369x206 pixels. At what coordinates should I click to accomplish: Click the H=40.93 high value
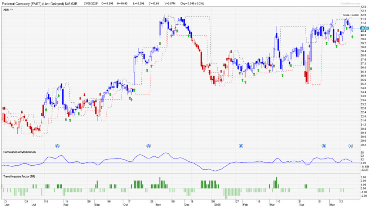(x=123, y=4)
